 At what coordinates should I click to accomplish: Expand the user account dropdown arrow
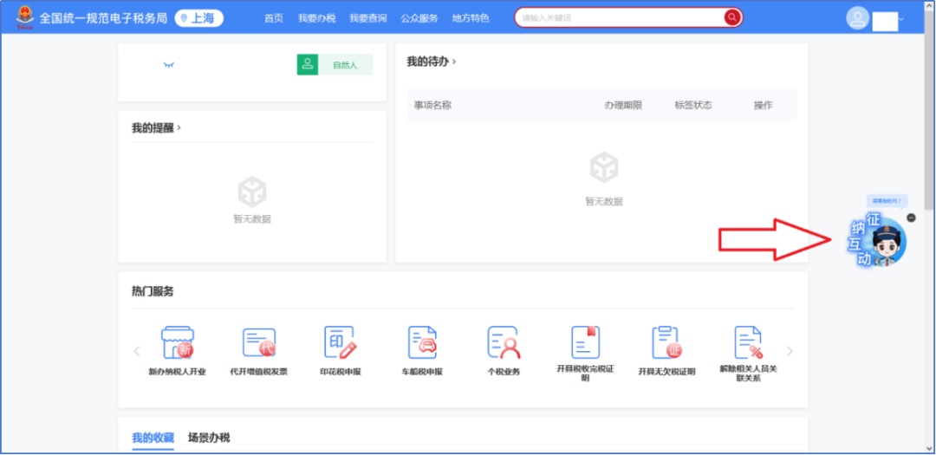tap(901, 18)
